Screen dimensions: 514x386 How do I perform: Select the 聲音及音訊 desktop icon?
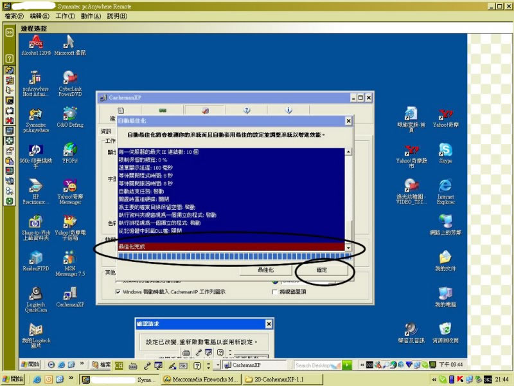(411, 333)
